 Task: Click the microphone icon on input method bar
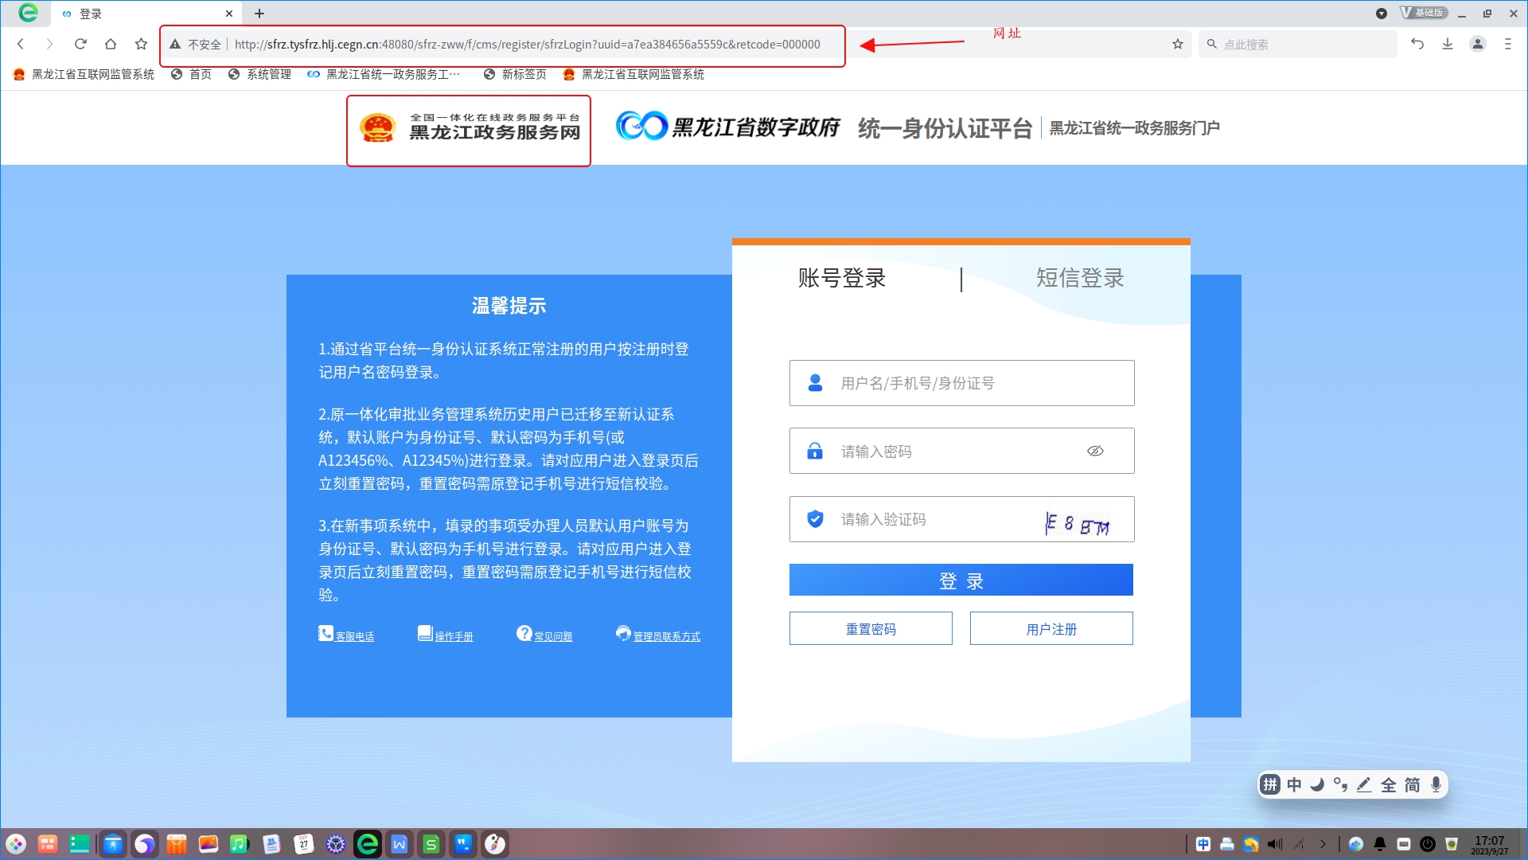point(1436,785)
